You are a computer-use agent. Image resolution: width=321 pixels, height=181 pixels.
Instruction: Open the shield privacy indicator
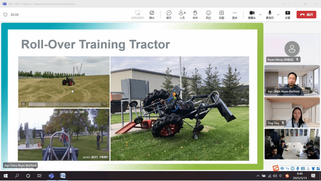[x=5, y=14]
